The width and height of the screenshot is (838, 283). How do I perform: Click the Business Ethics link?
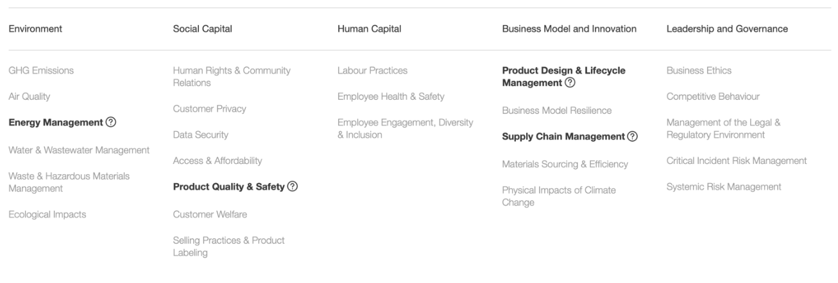pyautogui.click(x=699, y=70)
